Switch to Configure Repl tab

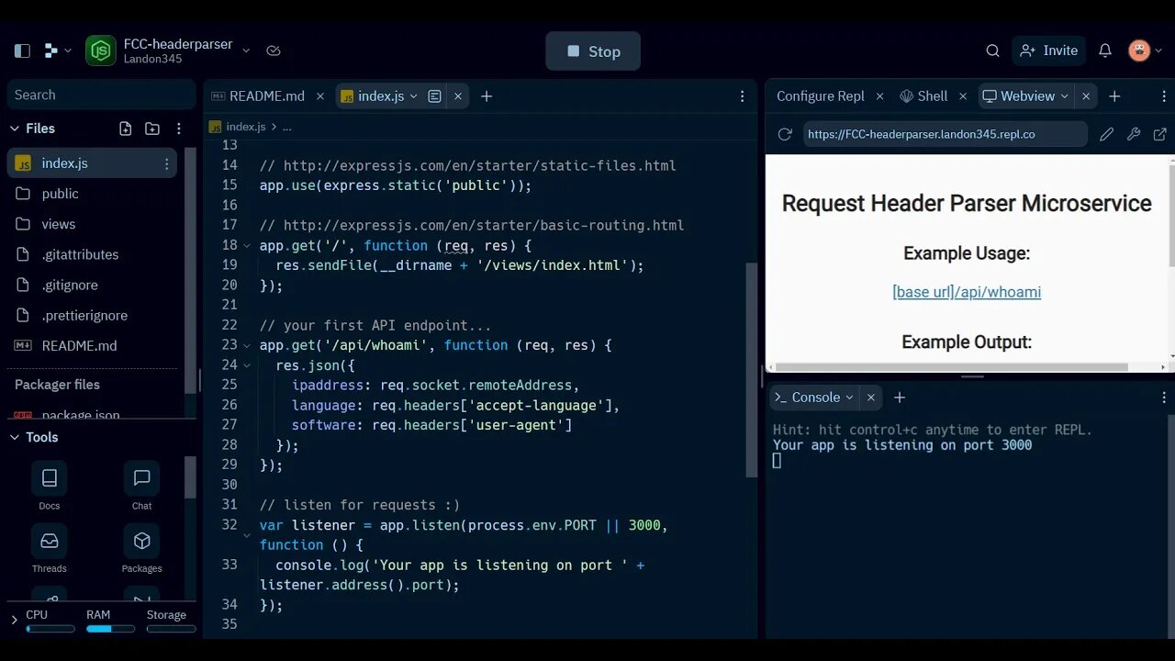coord(821,95)
